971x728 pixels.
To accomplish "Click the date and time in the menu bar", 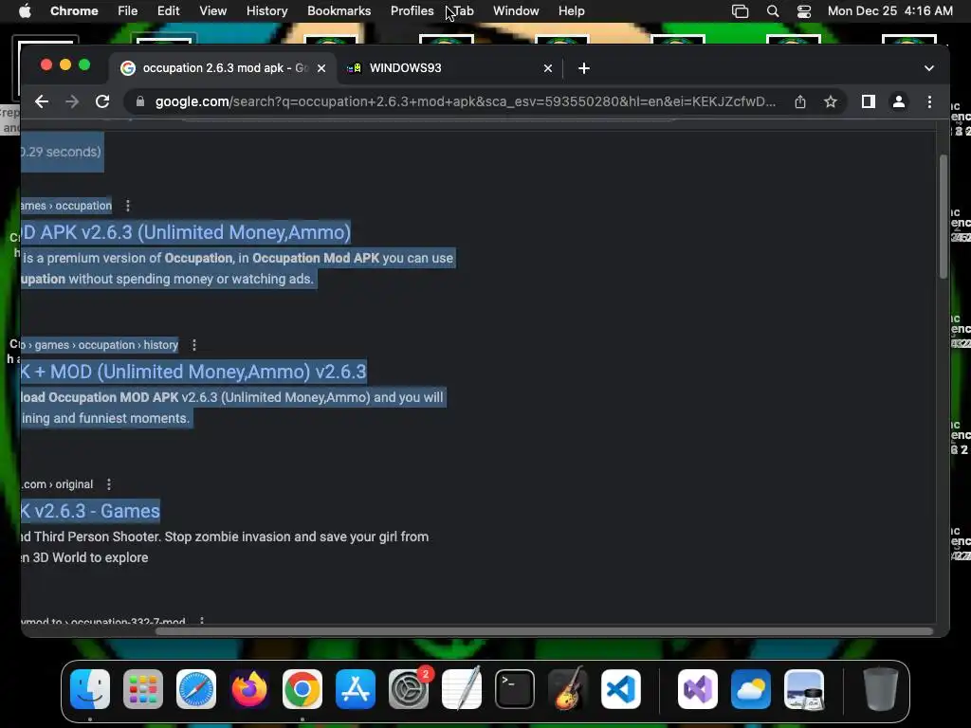I will [x=889, y=11].
